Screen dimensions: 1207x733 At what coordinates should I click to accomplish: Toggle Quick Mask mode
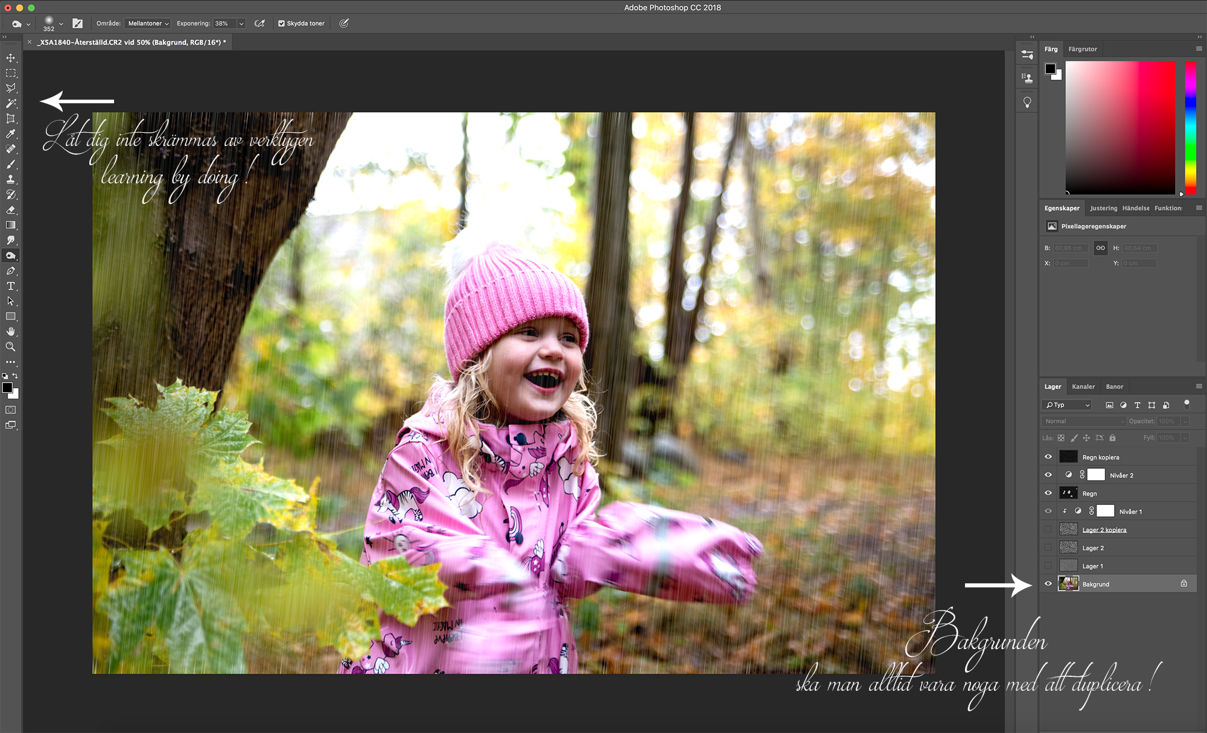click(11, 410)
